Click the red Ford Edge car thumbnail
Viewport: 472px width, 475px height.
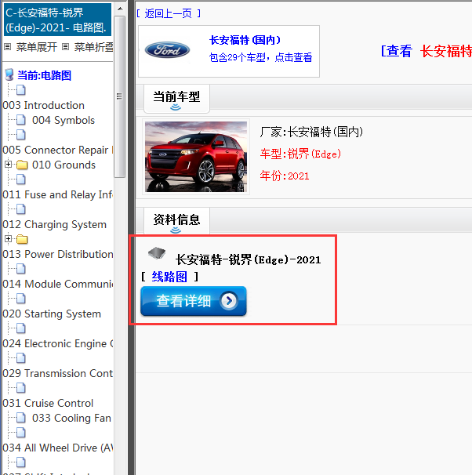tap(196, 157)
